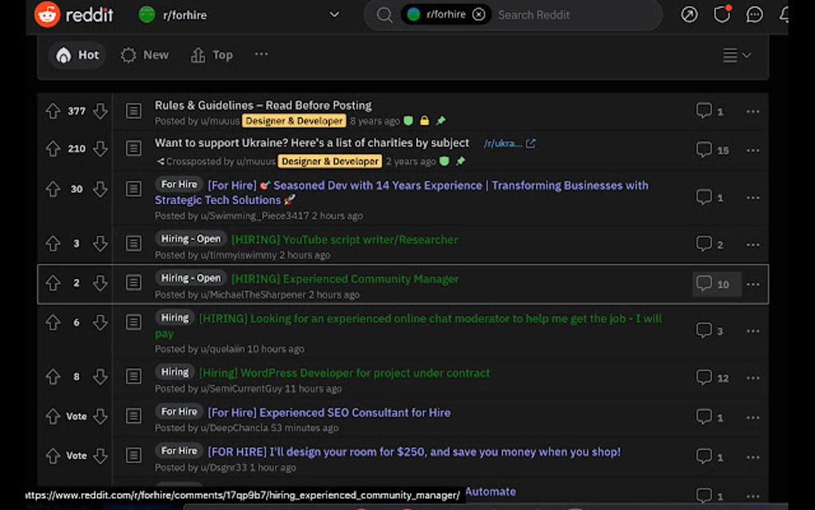Expand the more sort options ellipsis
The image size is (815, 510).
click(260, 54)
